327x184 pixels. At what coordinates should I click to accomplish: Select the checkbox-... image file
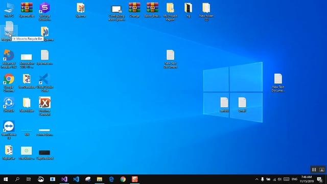pos(27,153)
